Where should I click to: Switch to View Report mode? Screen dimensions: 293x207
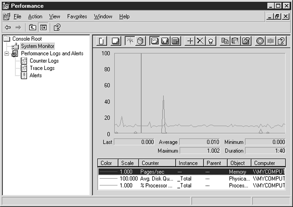click(175, 41)
